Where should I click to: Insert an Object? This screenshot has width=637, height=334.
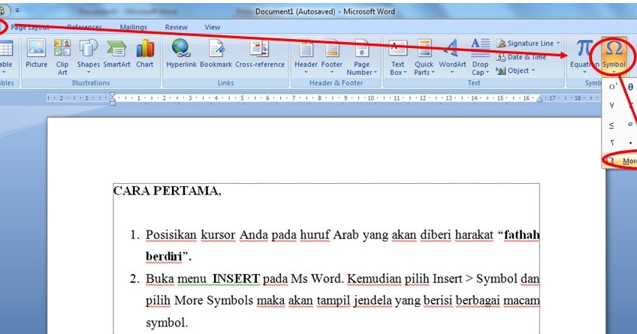pos(515,71)
